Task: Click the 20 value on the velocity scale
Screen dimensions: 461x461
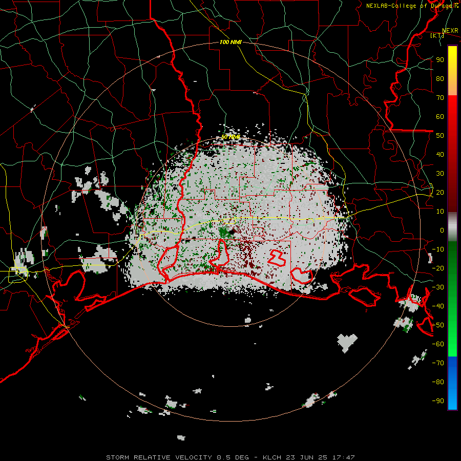Action: tap(440, 192)
